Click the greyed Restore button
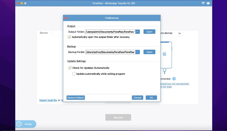 118,117
